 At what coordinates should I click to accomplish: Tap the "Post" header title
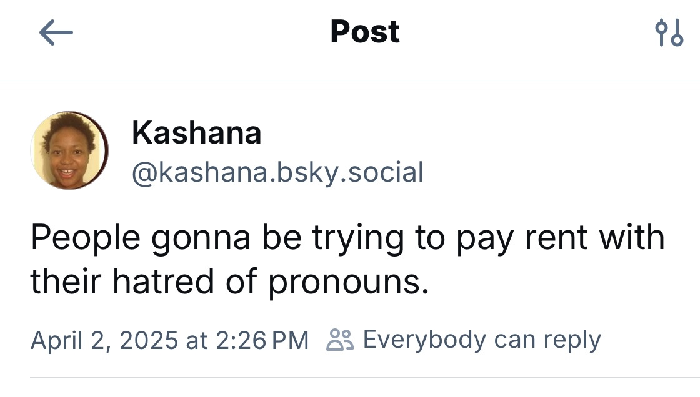tap(365, 32)
